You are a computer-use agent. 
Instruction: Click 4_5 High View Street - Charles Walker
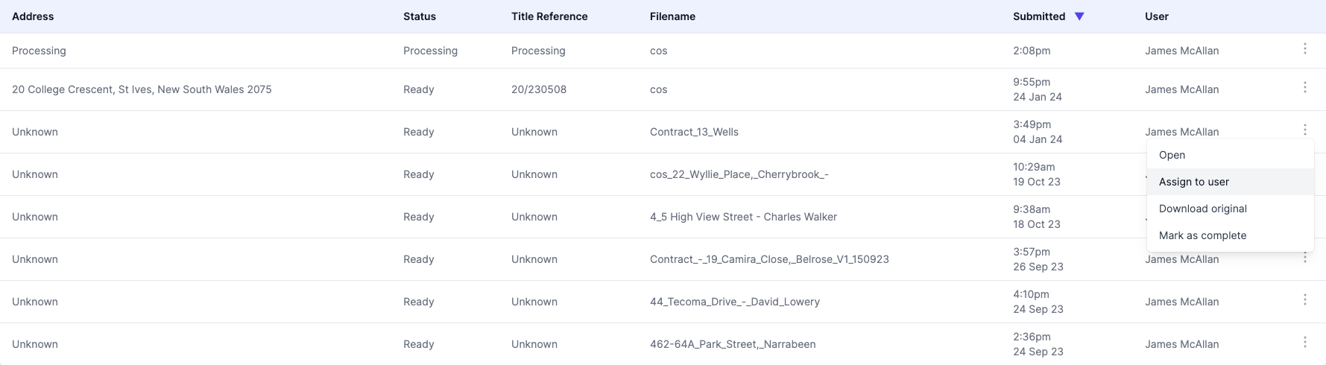tap(743, 217)
